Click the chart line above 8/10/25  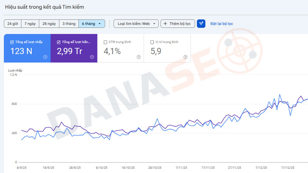[101, 135]
